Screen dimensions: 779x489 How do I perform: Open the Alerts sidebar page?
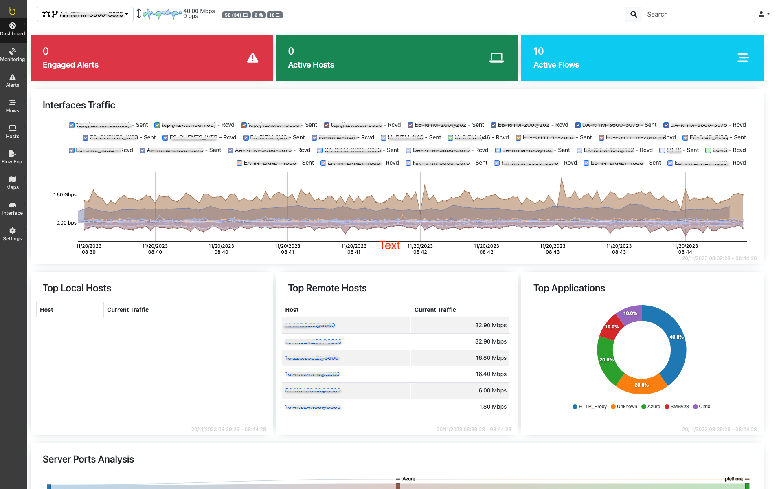(x=13, y=81)
